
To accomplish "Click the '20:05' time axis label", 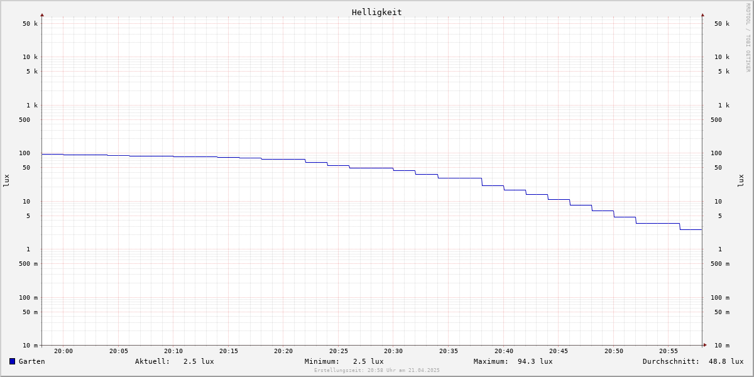I will tap(119, 351).
